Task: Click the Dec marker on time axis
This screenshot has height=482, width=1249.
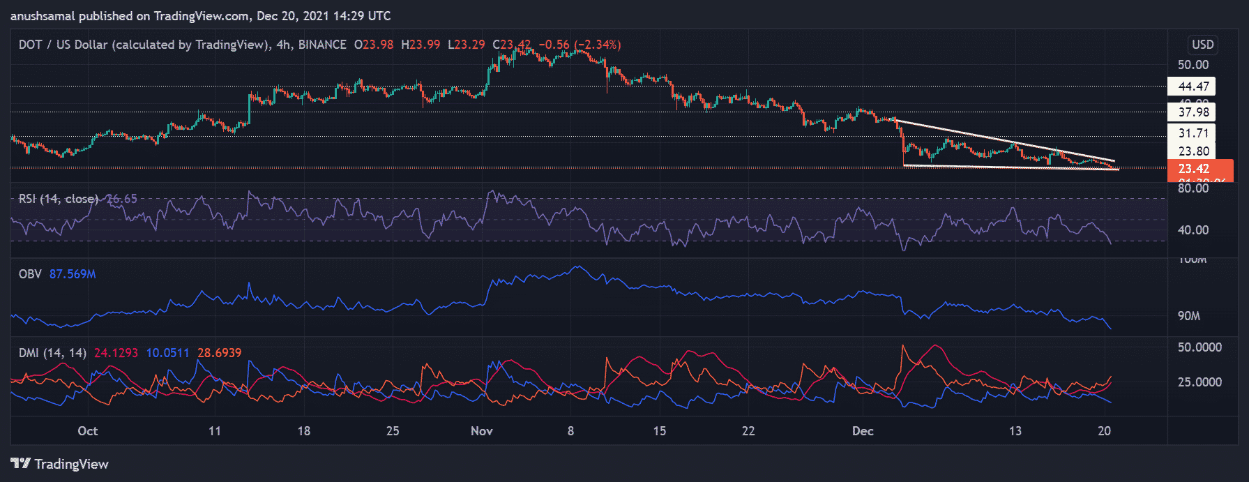Action: coord(863,431)
